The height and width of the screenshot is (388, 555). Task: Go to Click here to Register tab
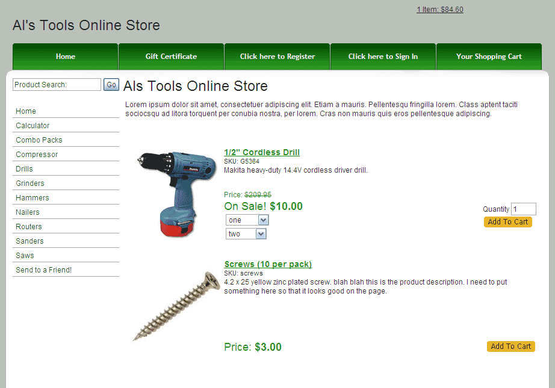(277, 57)
